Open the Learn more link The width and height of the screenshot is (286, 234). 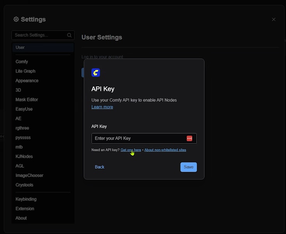pos(102,107)
